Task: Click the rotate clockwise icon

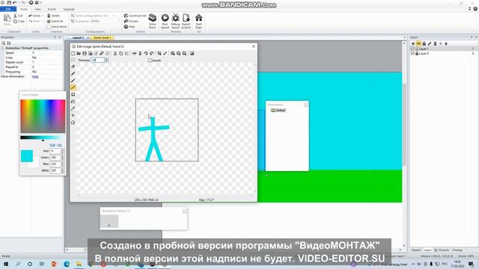Action: tap(152, 53)
